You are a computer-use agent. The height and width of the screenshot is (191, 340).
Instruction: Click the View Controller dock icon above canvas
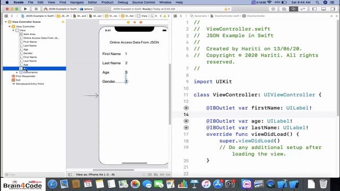[128, 22]
